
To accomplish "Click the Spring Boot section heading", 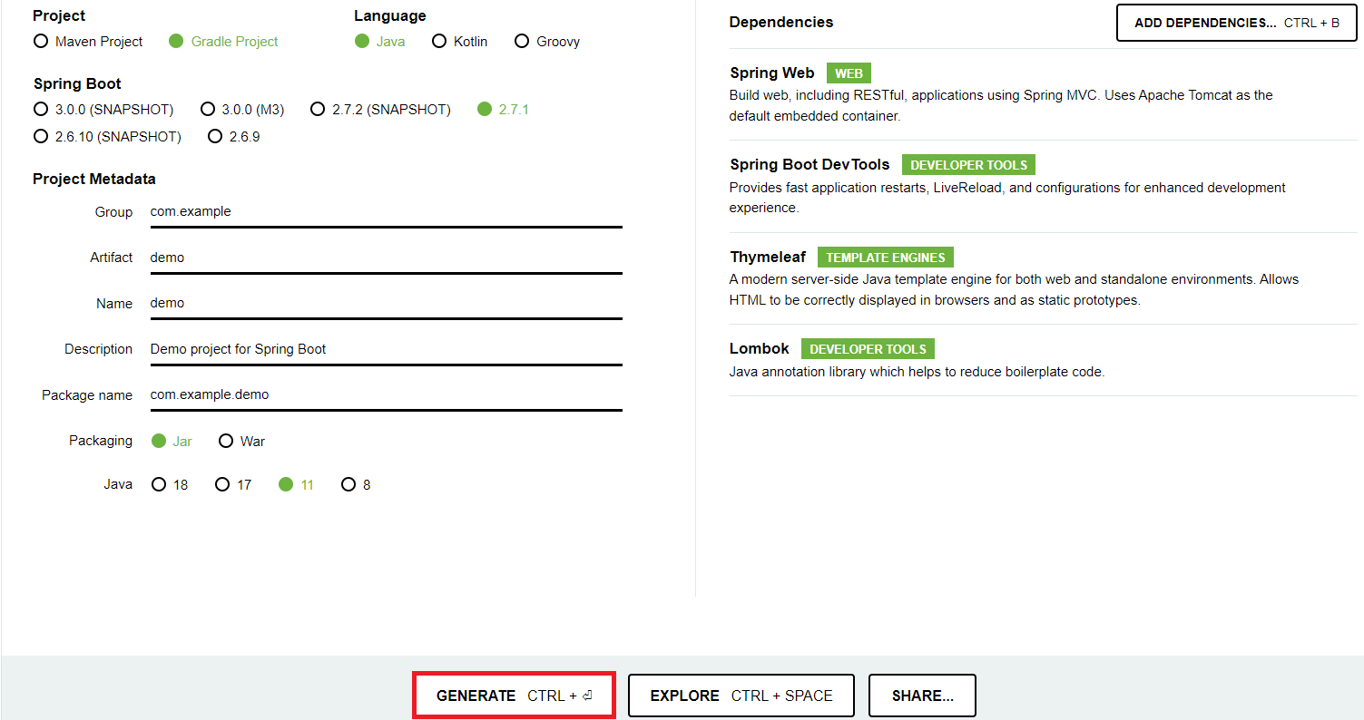I will 77,84.
